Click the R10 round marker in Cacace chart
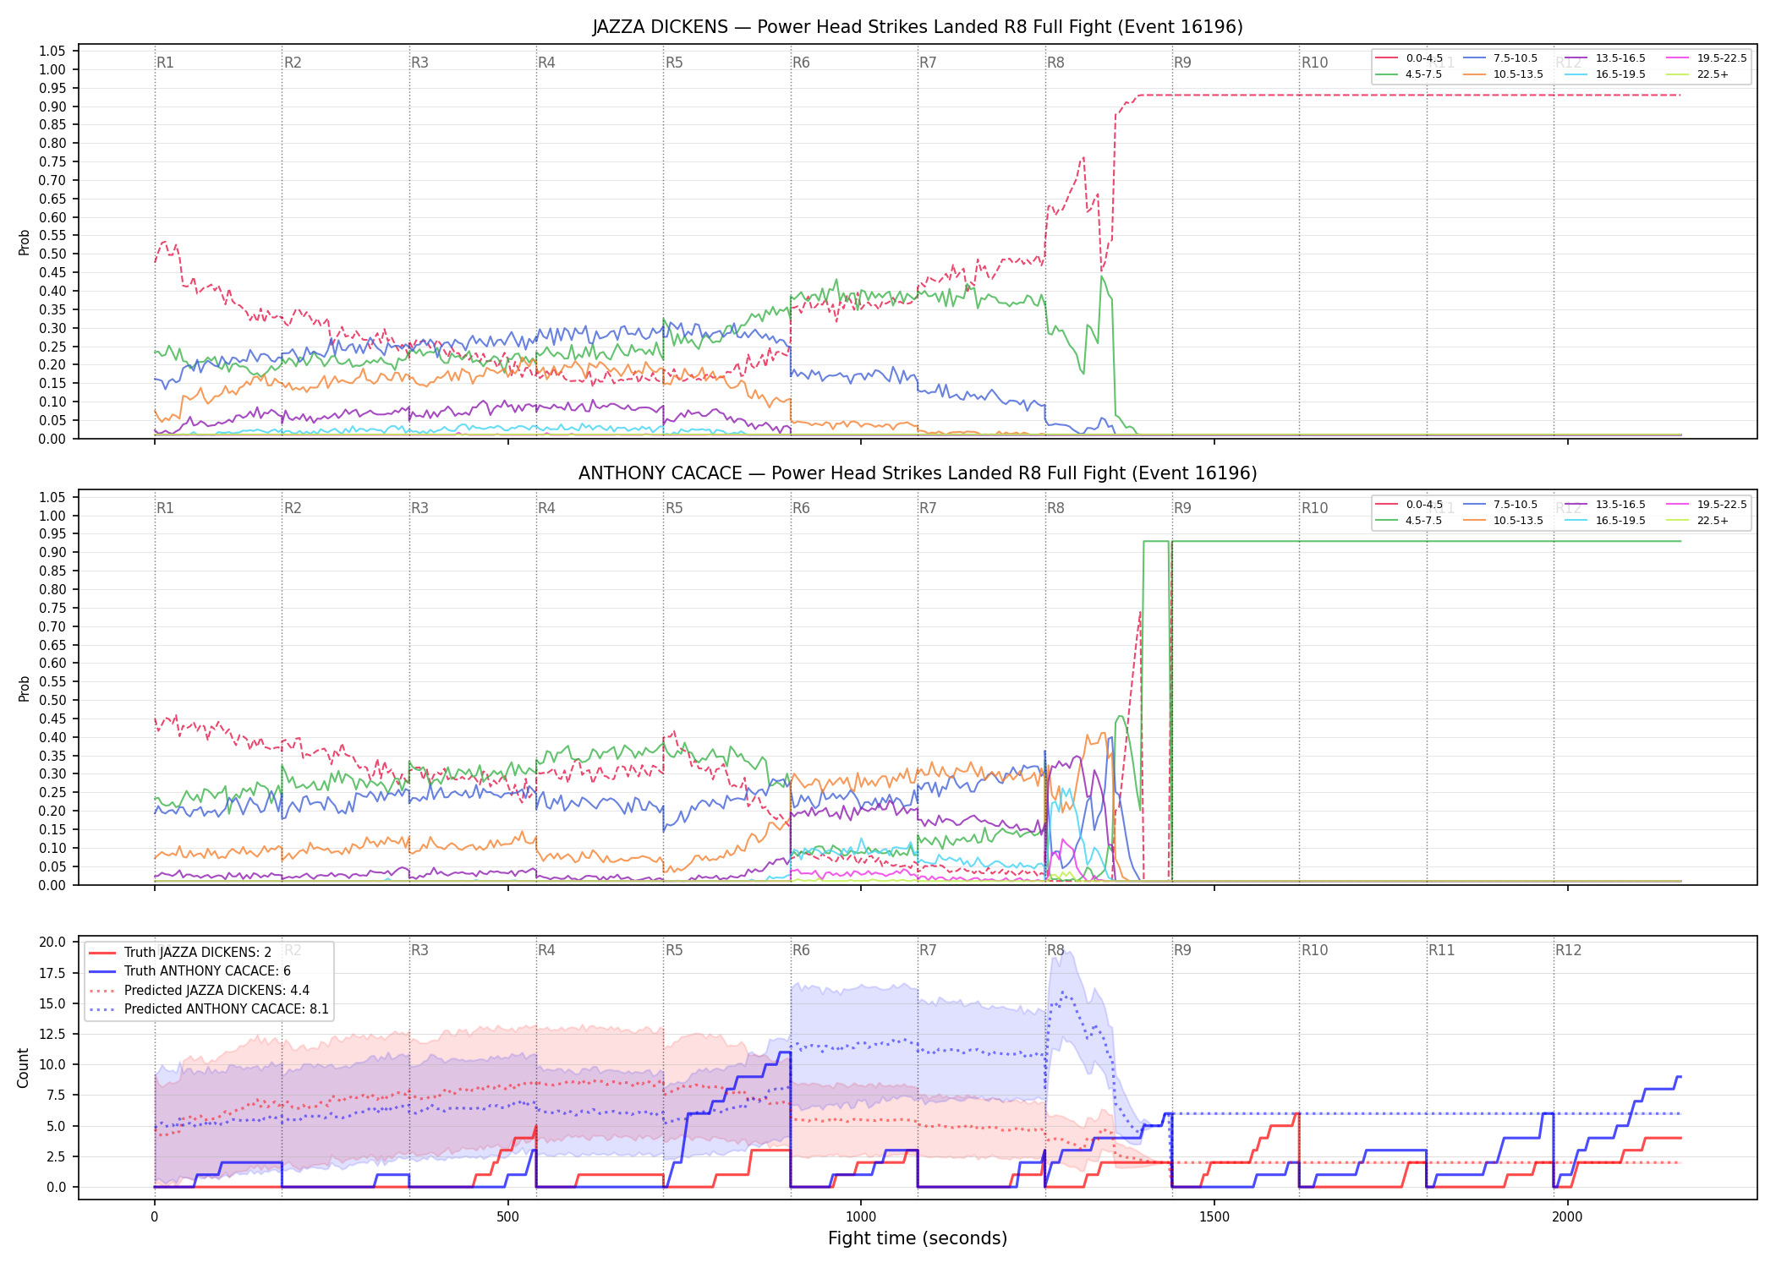This screenshot has height=1268, width=1776. [1315, 508]
